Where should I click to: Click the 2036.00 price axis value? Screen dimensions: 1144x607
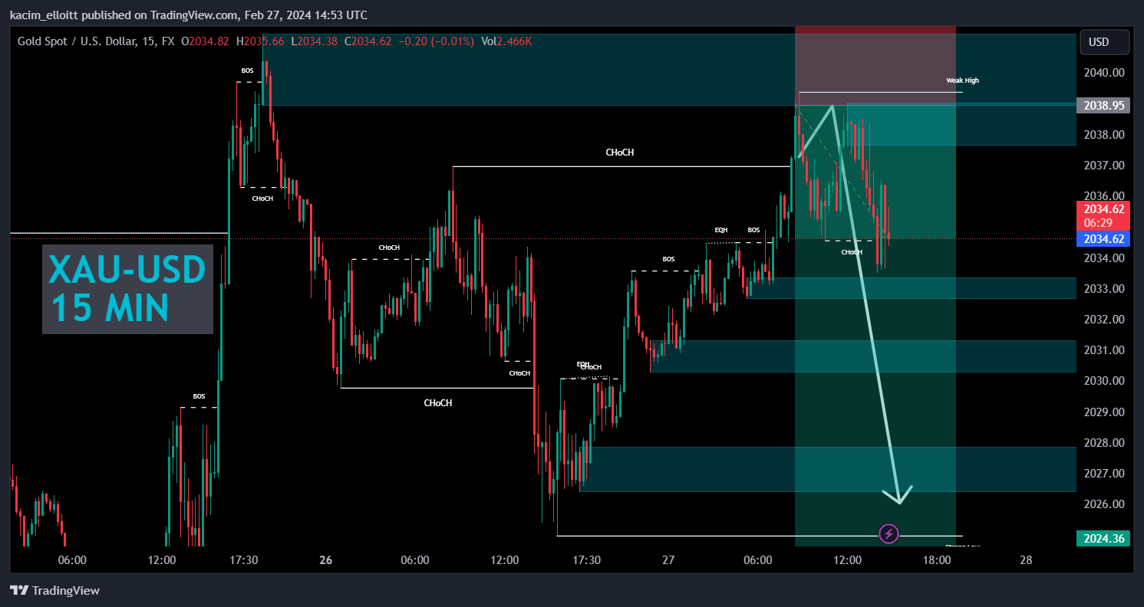click(x=1103, y=196)
